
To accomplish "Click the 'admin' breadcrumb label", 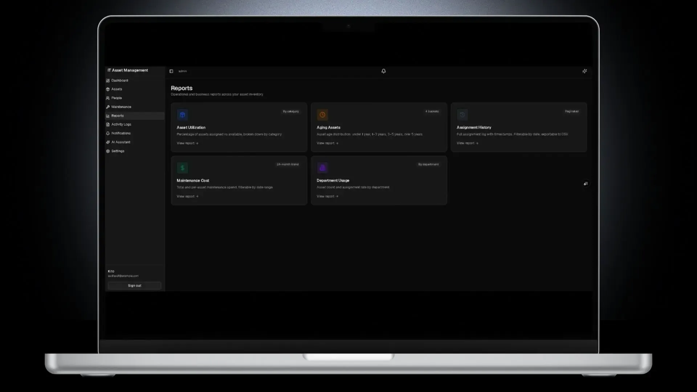I will (183, 71).
